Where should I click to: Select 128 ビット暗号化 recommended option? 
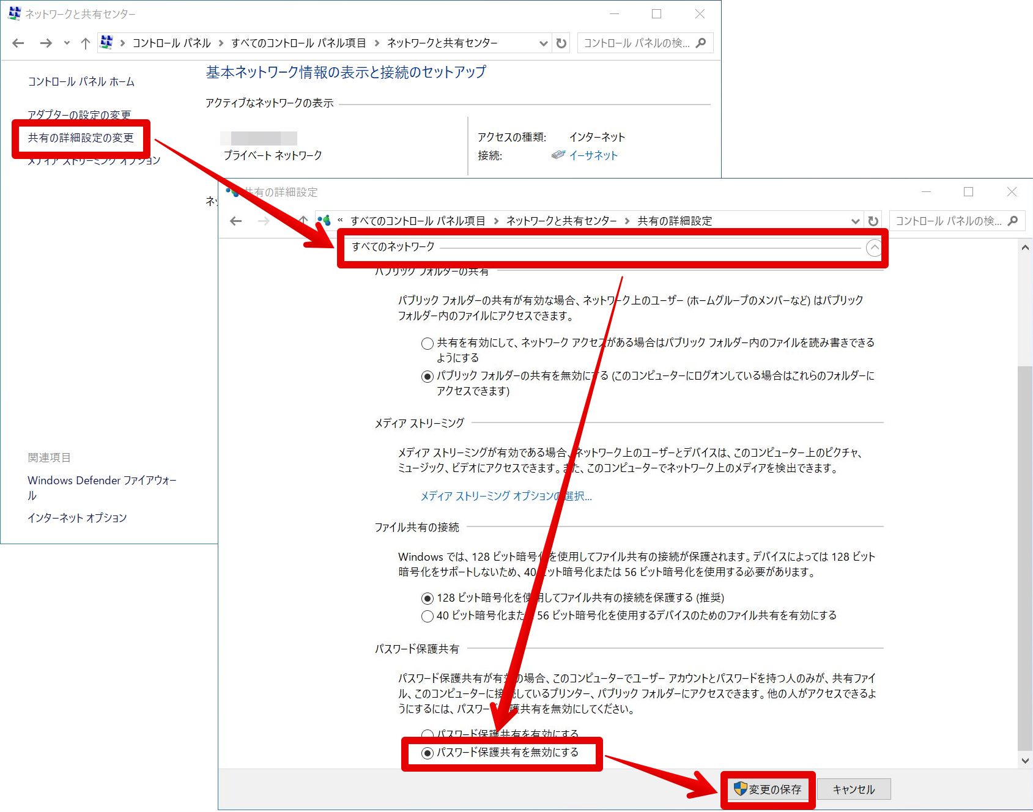[x=428, y=598]
